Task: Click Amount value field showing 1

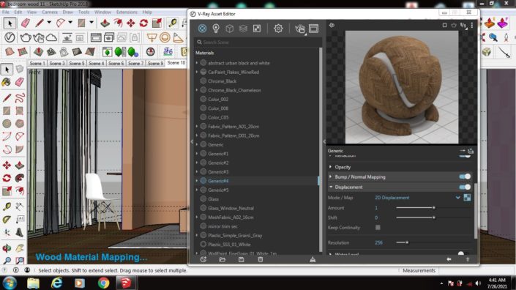Action: pos(376,208)
